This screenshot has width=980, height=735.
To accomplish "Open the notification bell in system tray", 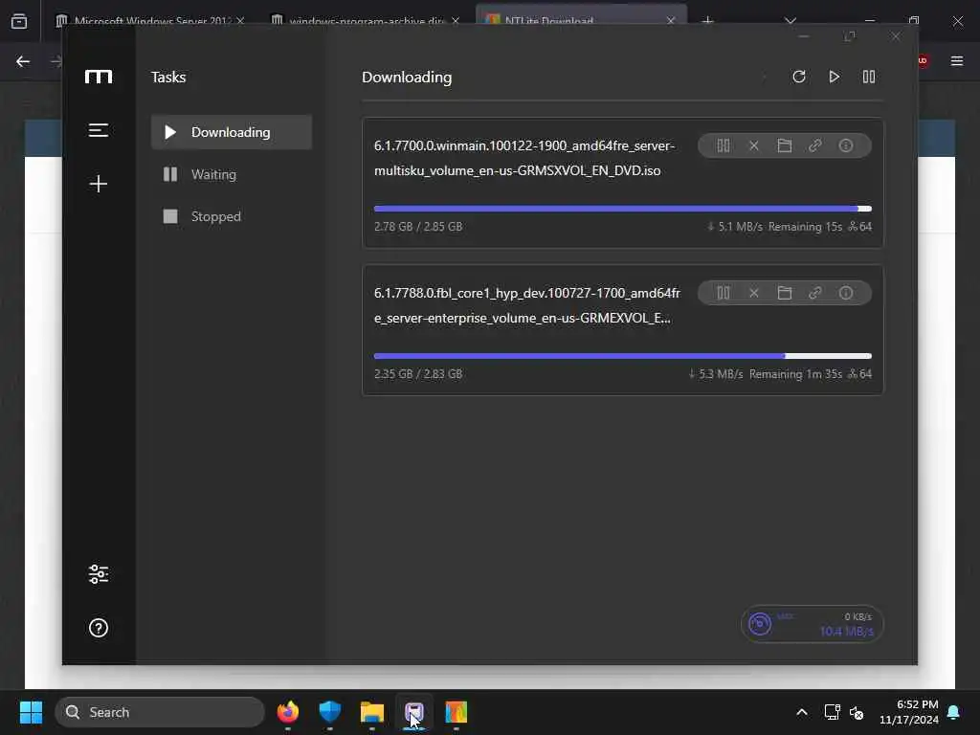I will [x=954, y=712].
